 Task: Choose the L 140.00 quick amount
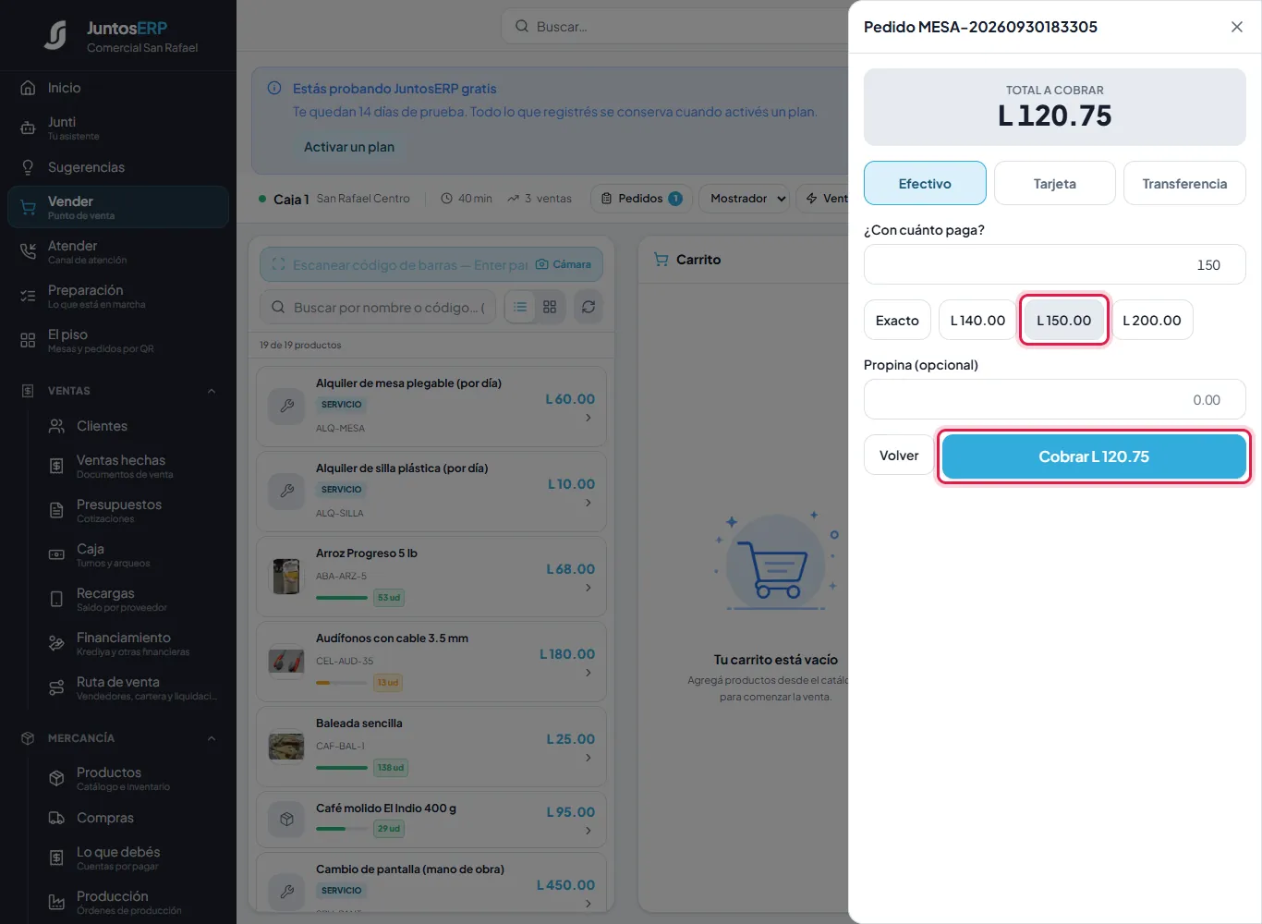tap(977, 321)
